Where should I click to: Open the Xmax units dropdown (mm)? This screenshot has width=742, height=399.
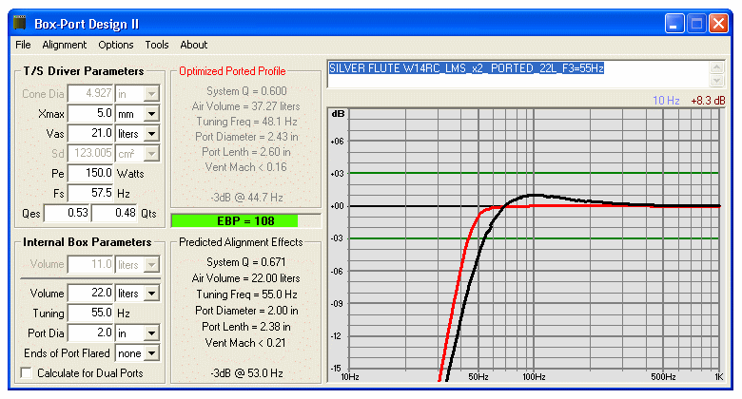pos(151,114)
